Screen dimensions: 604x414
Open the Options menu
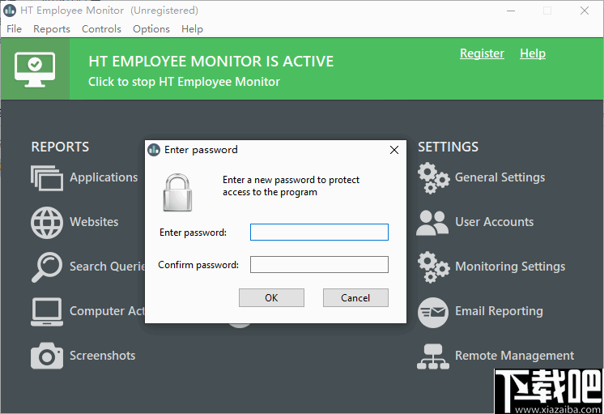point(151,29)
